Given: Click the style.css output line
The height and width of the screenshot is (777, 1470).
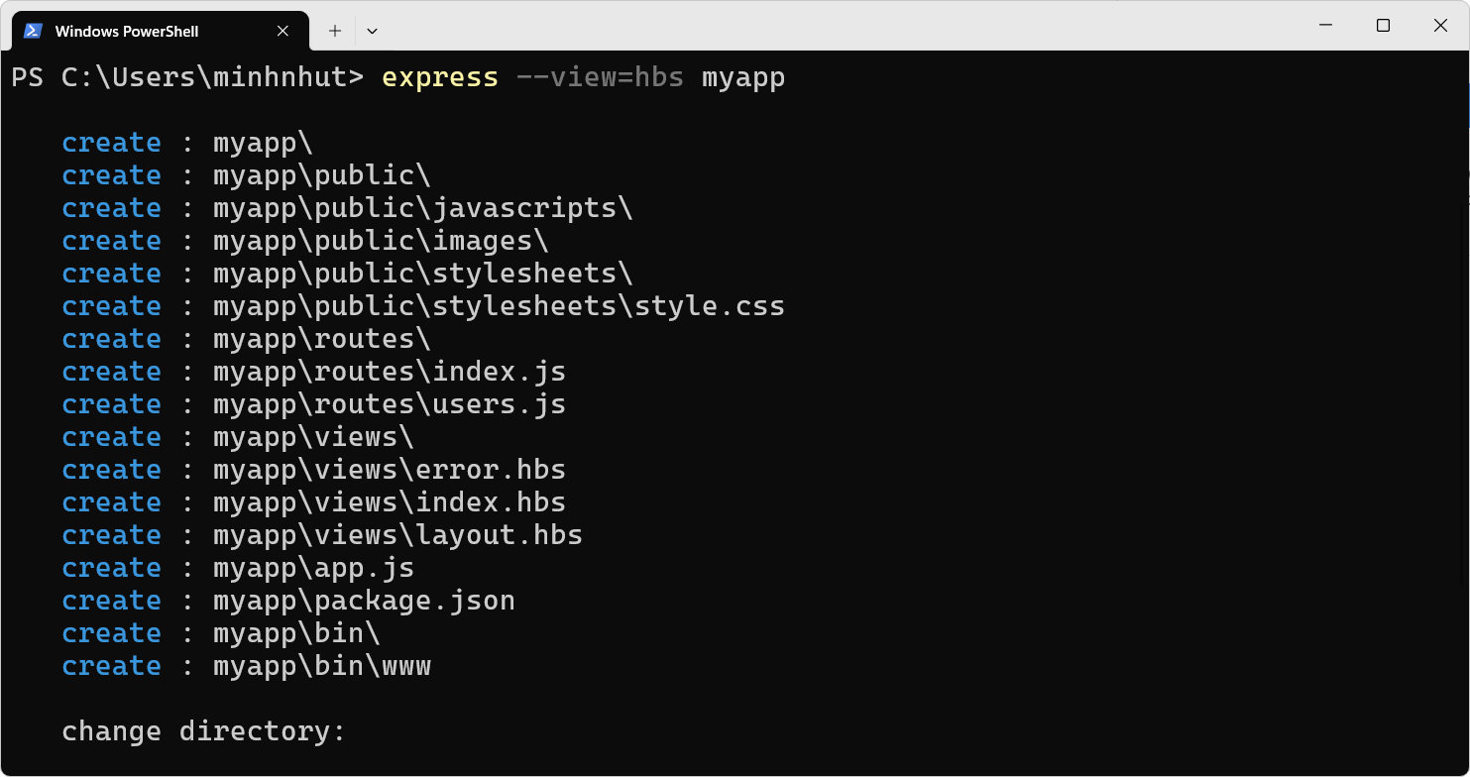Looking at the screenshot, I should coord(423,306).
